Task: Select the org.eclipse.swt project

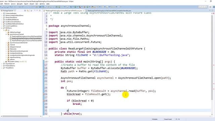Action: coord(10,64)
